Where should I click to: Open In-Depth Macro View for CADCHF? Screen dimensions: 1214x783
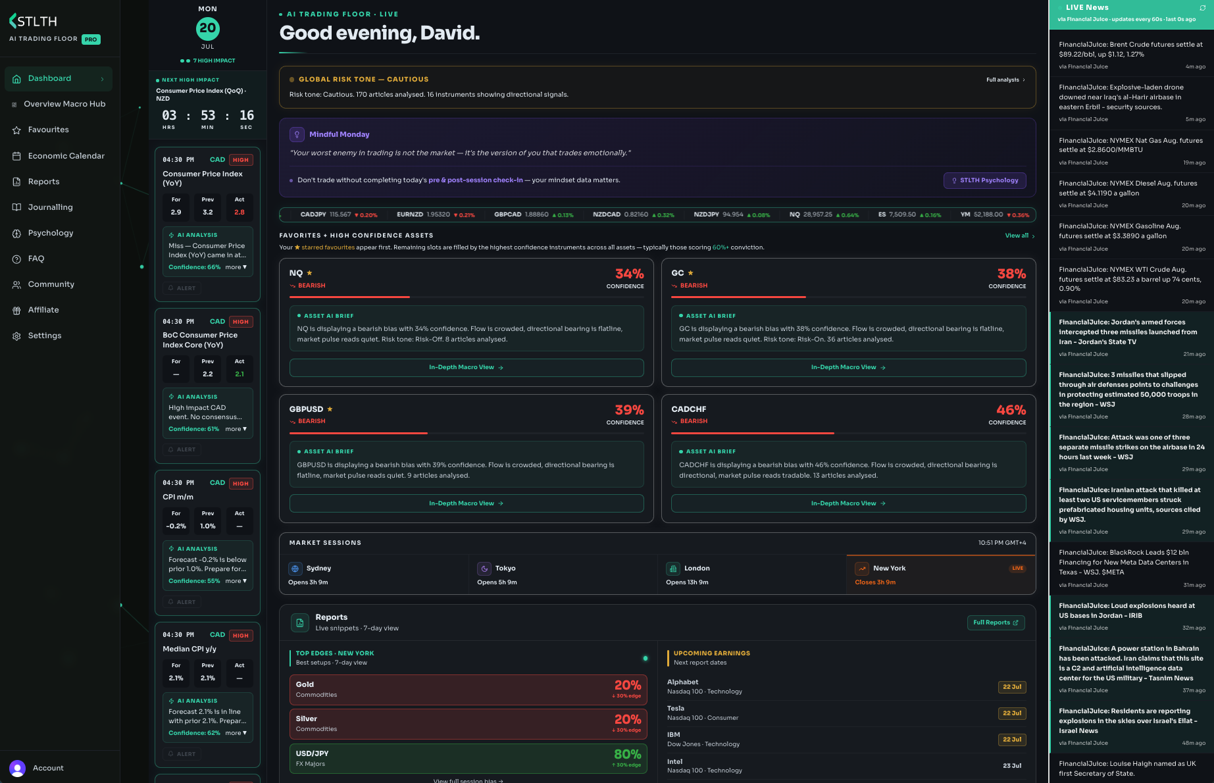click(848, 503)
